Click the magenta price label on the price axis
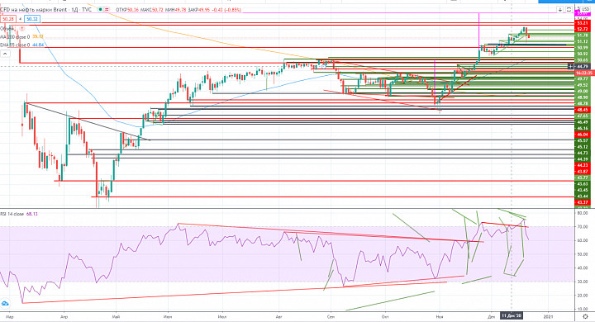Image resolution: width=595 pixels, height=322 pixels. click(583, 13)
